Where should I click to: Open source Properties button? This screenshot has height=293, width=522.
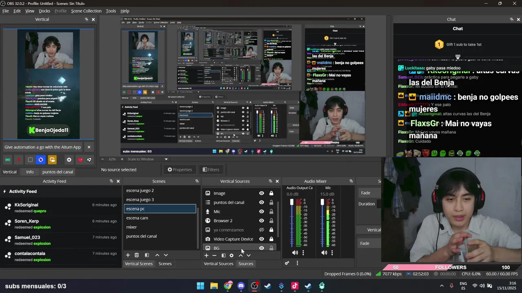[179, 170]
